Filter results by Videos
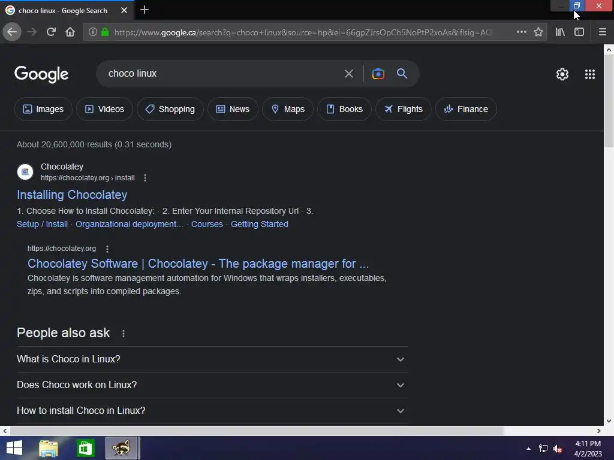614x460 pixels. click(104, 109)
